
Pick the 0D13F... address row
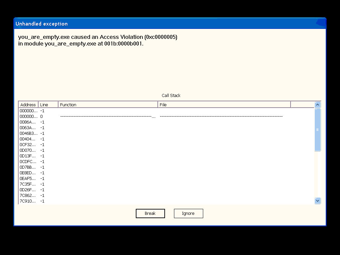pyautogui.click(x=29, y=156)
